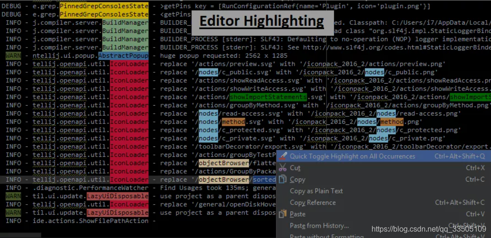Click '.diagnostic.PerformanceWatcher' logger name

coord(90,188)
